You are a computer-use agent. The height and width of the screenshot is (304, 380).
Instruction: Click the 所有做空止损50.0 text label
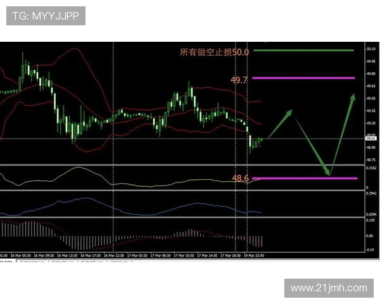[x=214, y=52]
